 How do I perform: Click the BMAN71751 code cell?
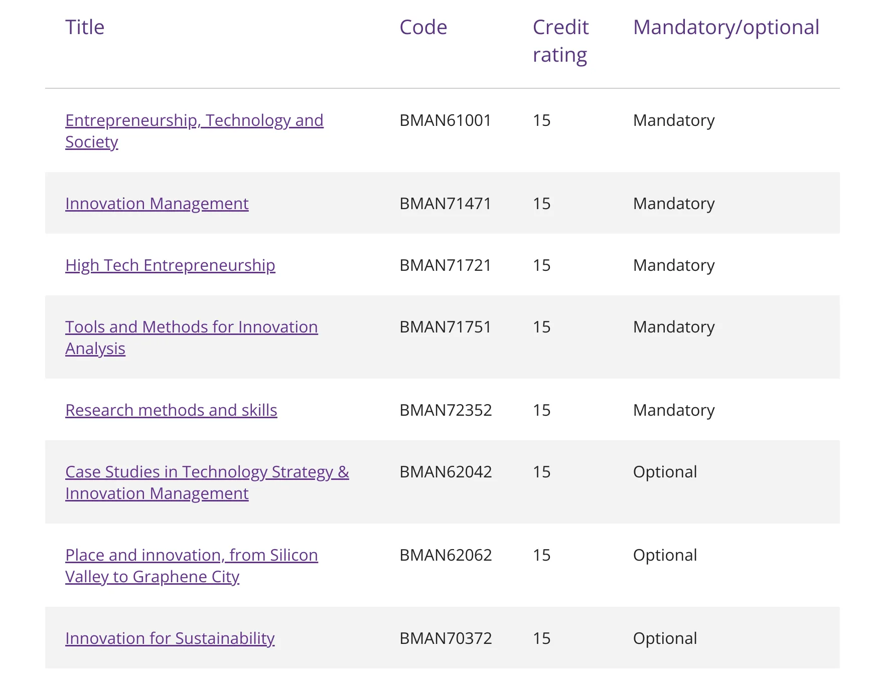(445, 327)
